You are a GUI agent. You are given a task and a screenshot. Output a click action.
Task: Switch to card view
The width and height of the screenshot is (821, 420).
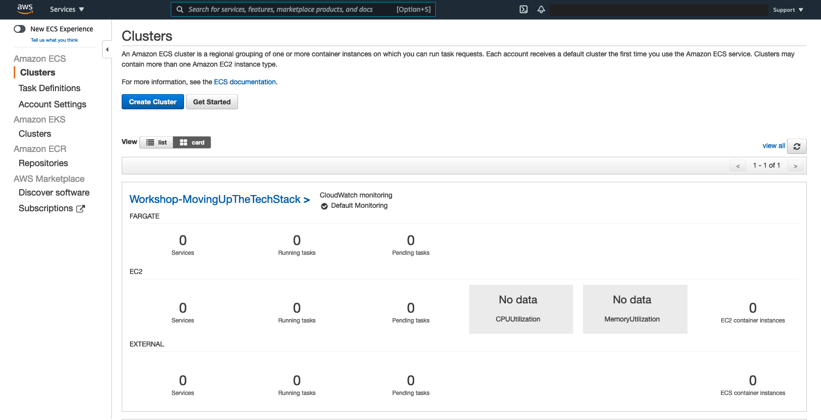coord(192,142)
